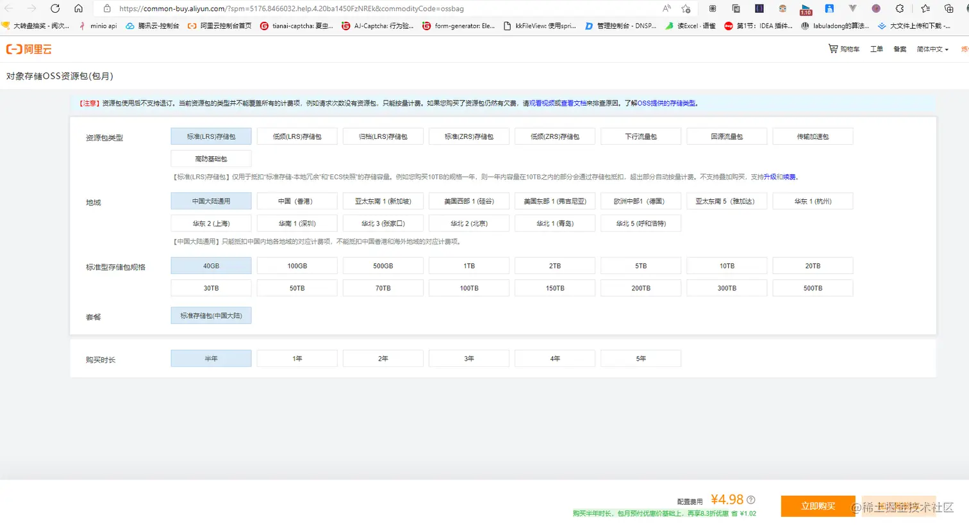Open the 查看文档 link in notice

(574, 103)
